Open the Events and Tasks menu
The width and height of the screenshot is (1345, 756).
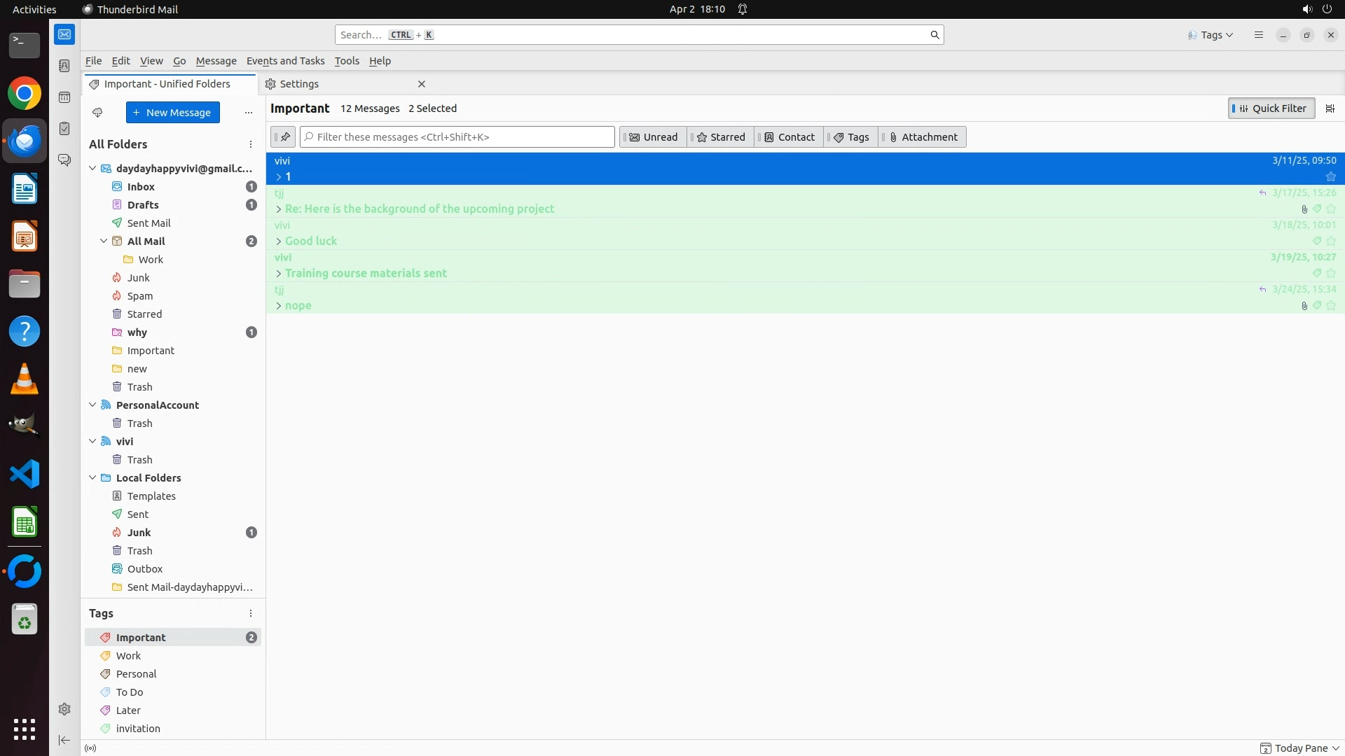tap(285, 61)
